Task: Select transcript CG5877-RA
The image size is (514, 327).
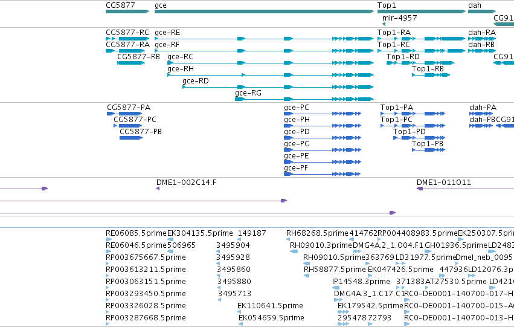Action: tap(125, 51)
